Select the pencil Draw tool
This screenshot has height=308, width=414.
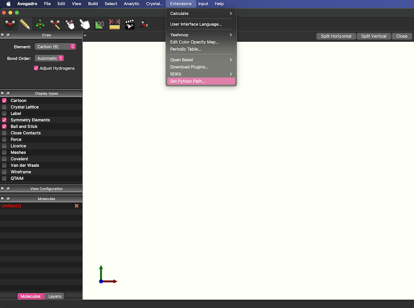25,24
